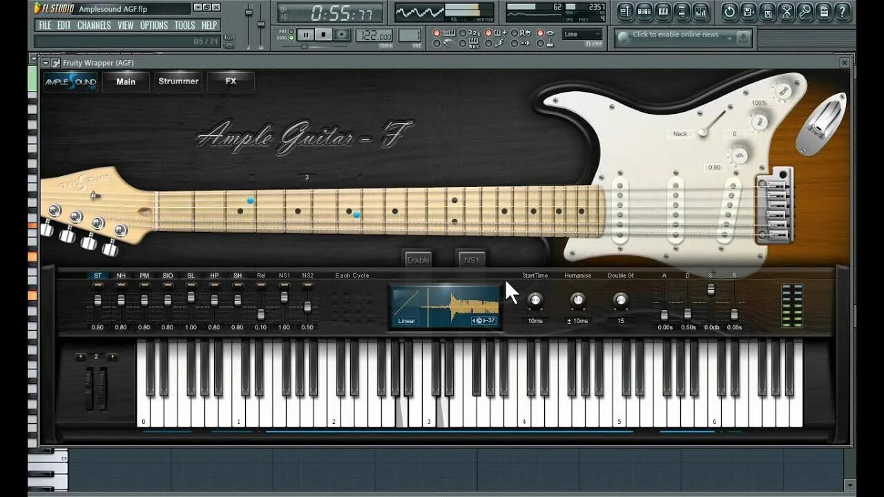Image resolution: width=884 pixels, height=497 pixels.
Task: Open the TOOLS menu
Action: coord(184,25)
